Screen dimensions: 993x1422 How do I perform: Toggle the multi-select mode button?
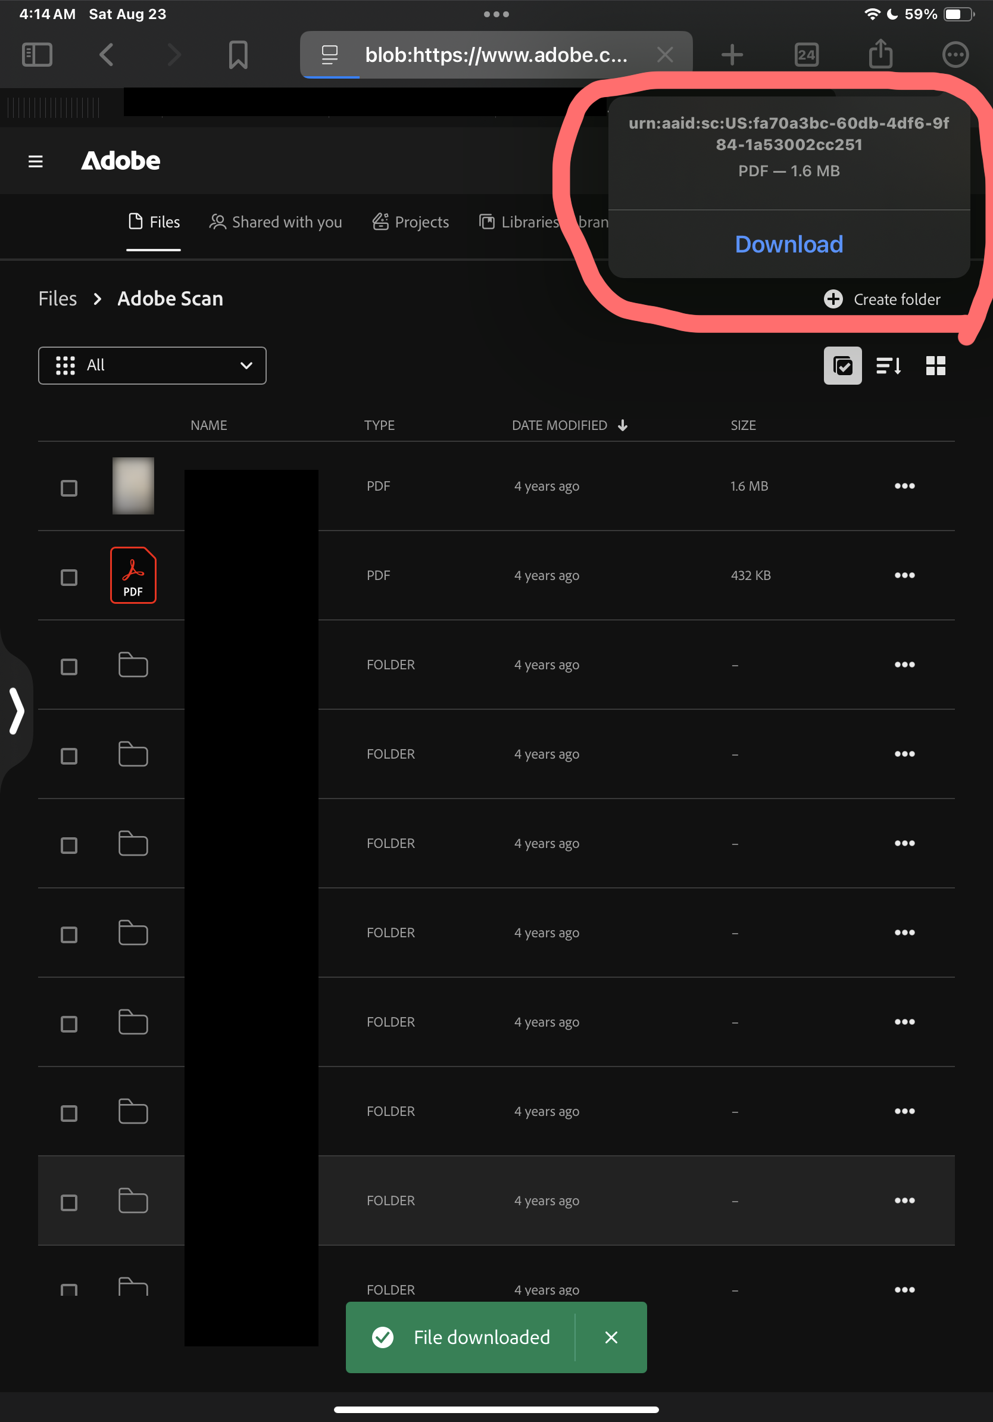[842, 366]
